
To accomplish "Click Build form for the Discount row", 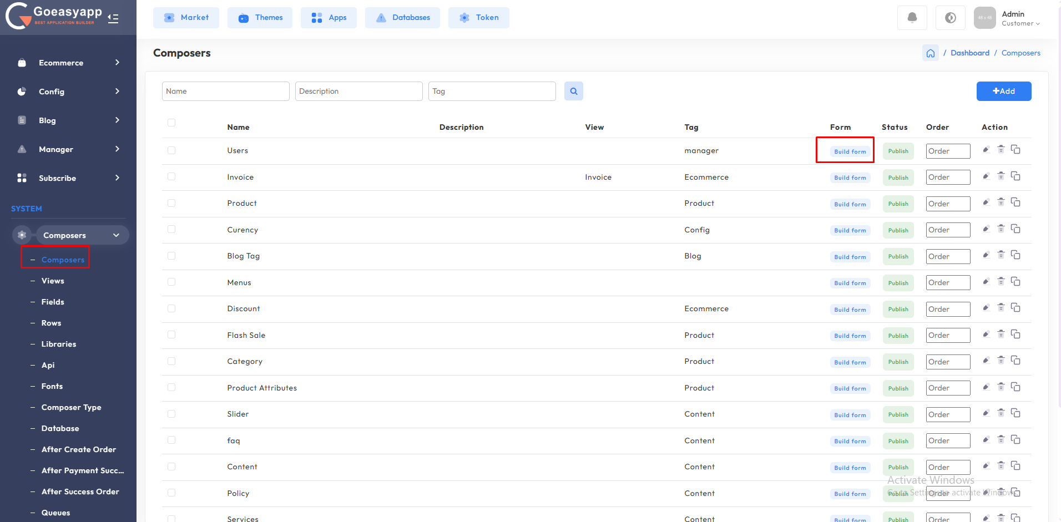I will tap(850, 310).
